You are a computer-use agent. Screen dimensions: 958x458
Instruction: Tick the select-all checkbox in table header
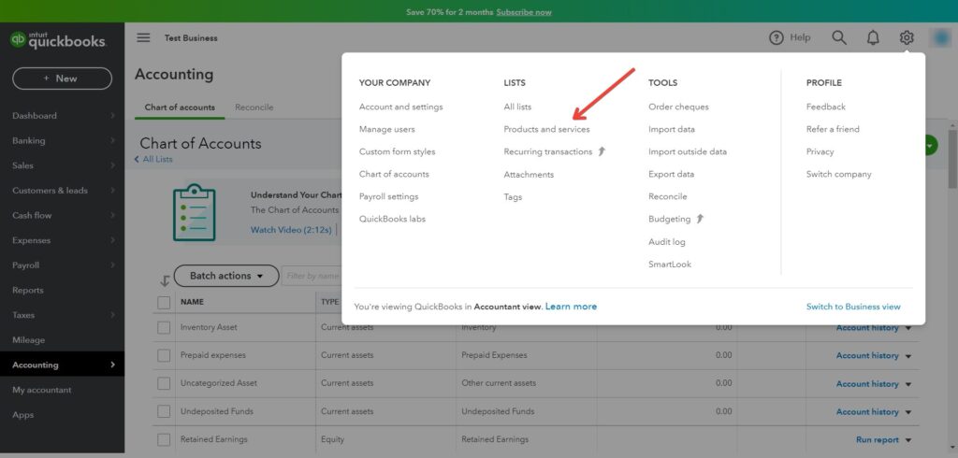tap(164, 302)
